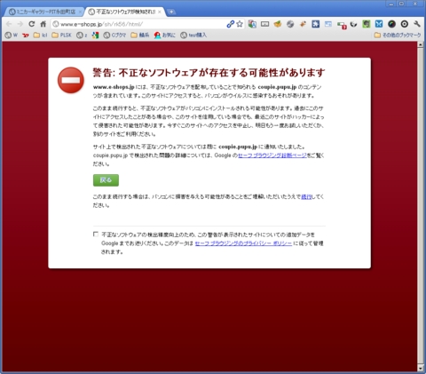This screenshot has height=374, width=426.
Task: Click the blue puzzle-piece extension icon
Action: coord(315,24)
